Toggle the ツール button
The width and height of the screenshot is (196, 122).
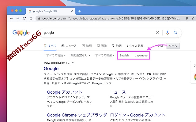[173, 46]
